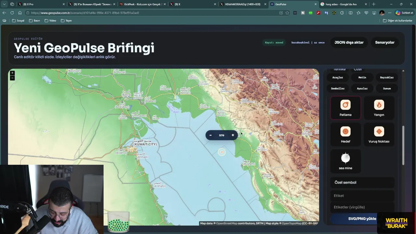Viewport: 416px width, 234px height.
Task: Click the green NOK extension icon
Action: [311, 13]
